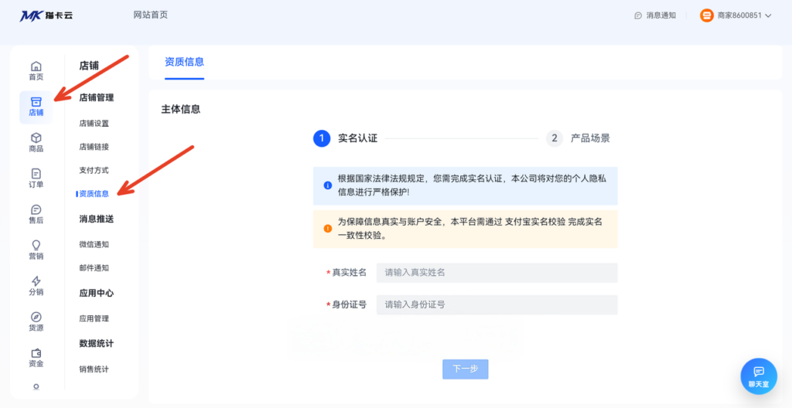The image size is (792, 408).
Task: Click the orange merchant avatar icon
Action: 707,15
